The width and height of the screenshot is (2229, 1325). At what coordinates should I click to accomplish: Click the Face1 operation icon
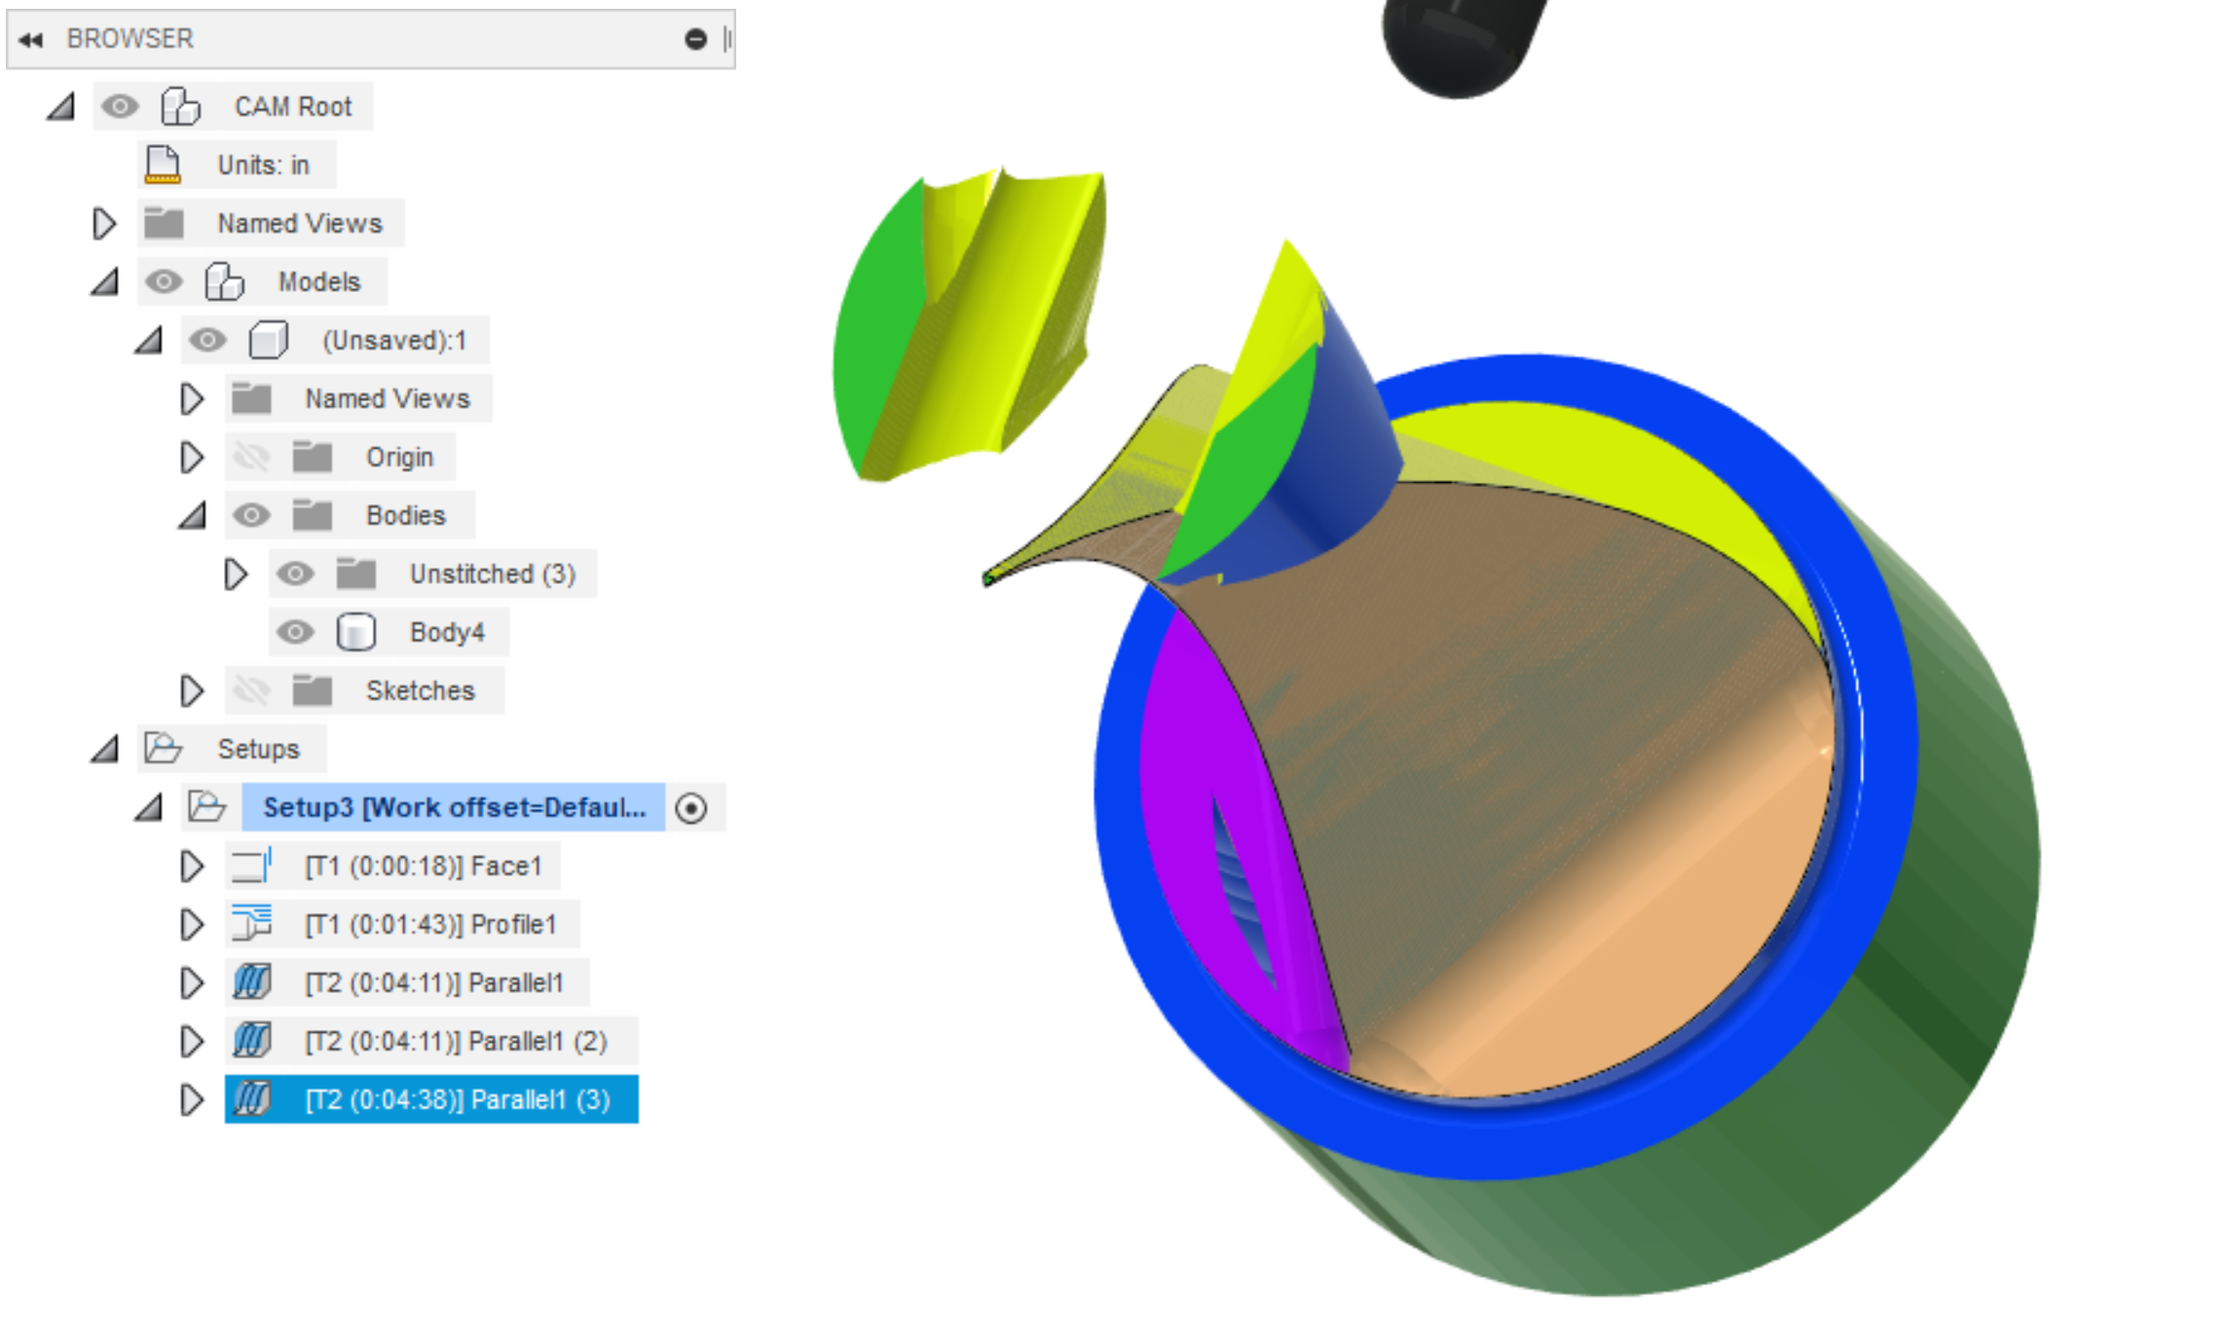pyautogui.click(x=251, y=865)
